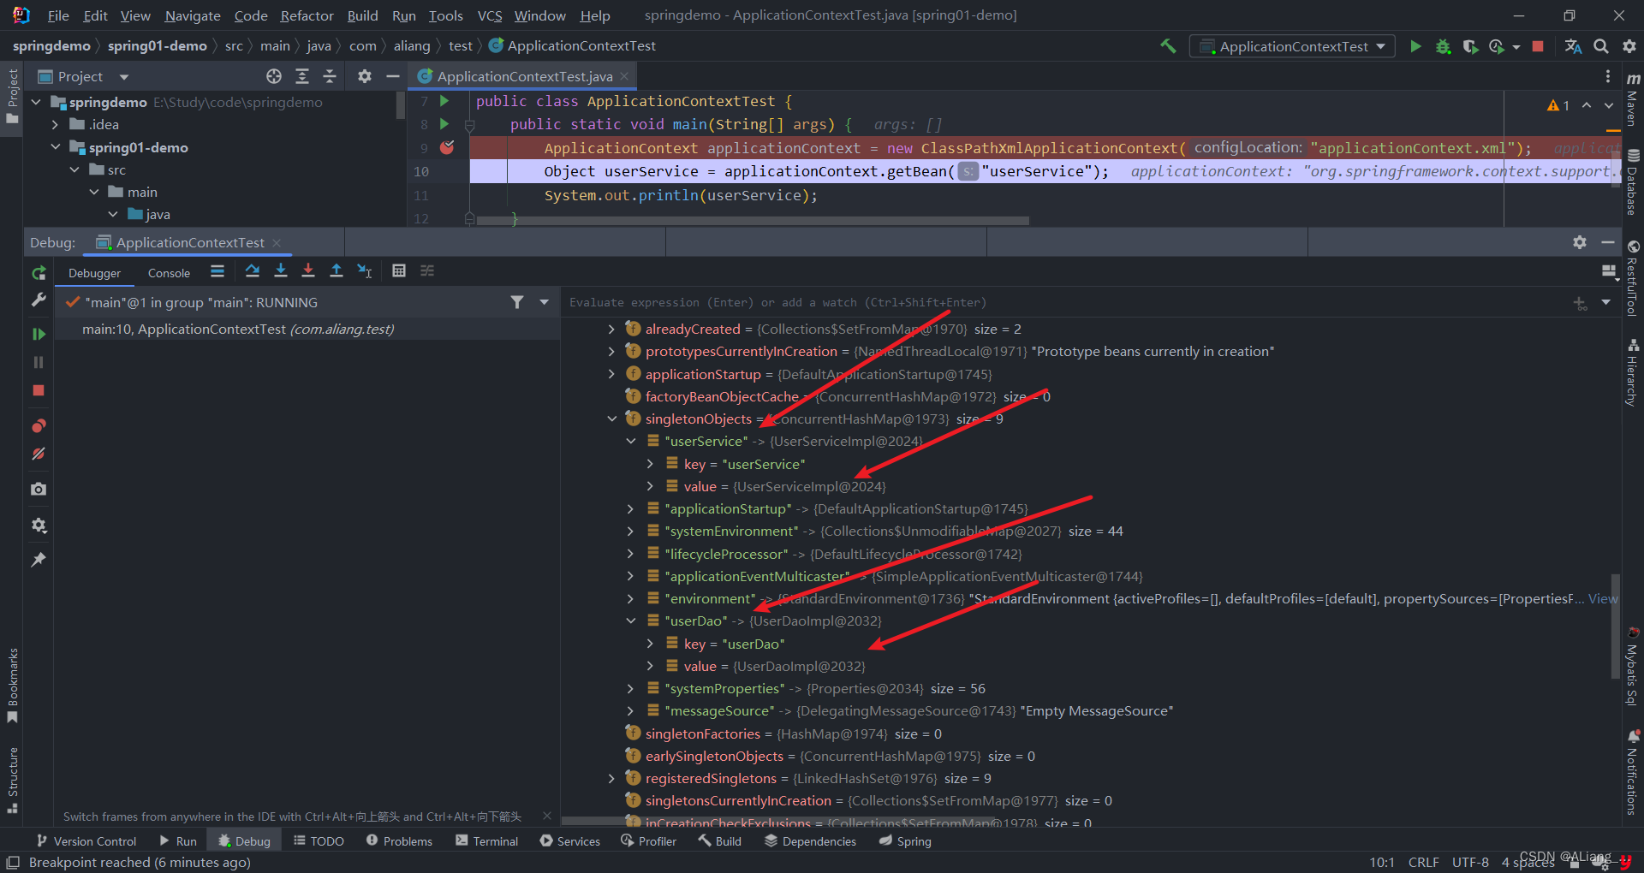This screenshot has width=1644, height=873.
Task: Collapse spring01-demo module node
Action: tap(56, 147)
